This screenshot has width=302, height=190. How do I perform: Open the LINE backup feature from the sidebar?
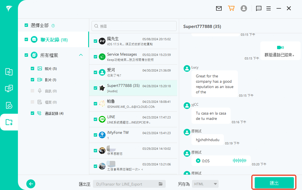click(9, 88)
